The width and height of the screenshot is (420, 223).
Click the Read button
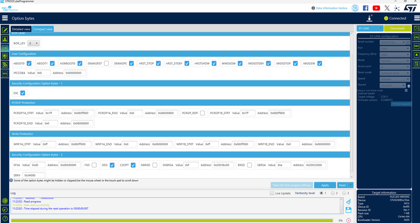point(342,185)
